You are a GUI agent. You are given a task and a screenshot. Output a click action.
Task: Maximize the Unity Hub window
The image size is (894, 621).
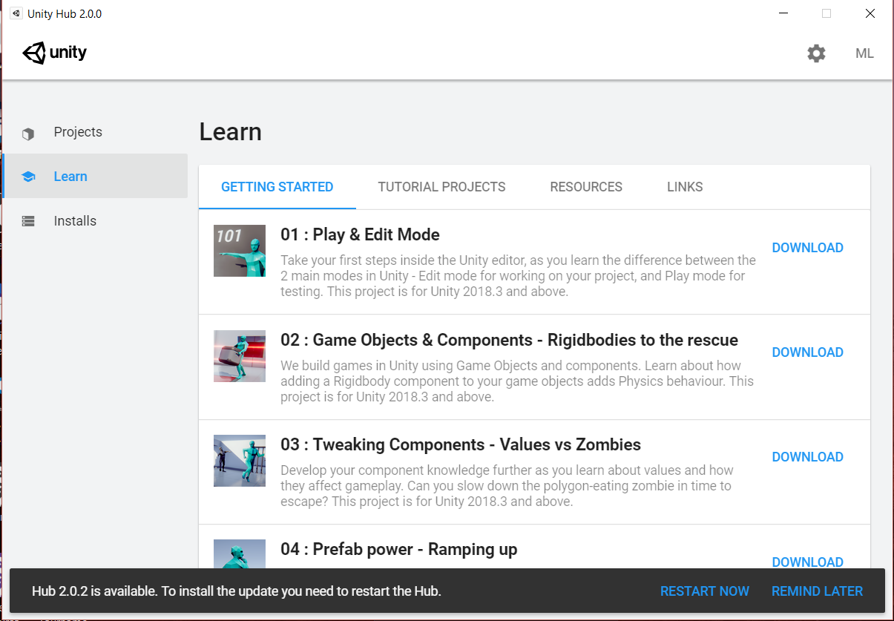click(x=826, y=13)
